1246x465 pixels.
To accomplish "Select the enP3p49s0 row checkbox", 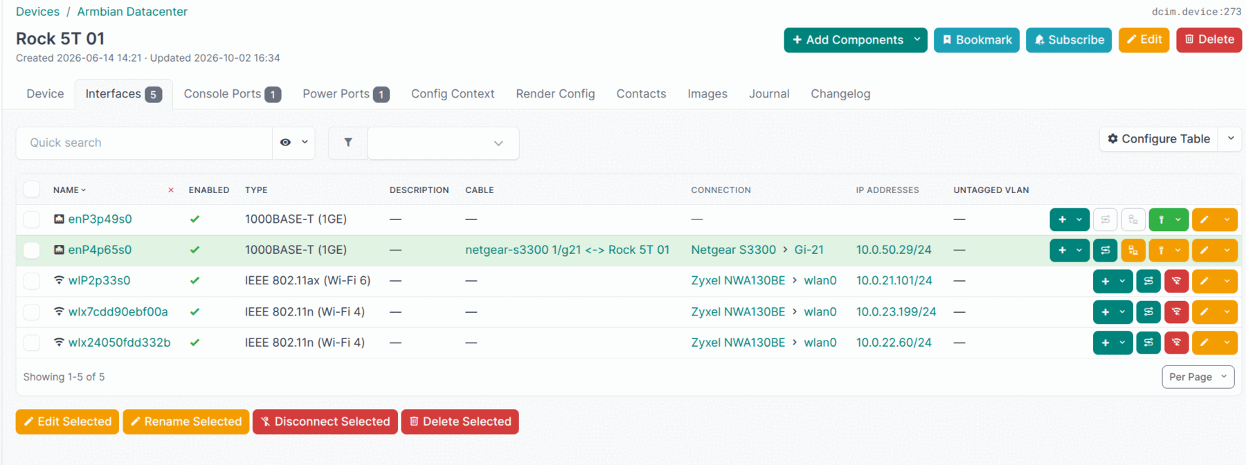I will click(32, 219).
